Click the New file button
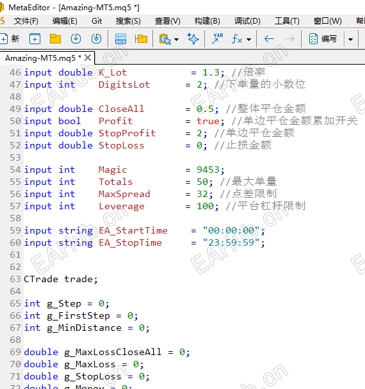 pos(10,38)
